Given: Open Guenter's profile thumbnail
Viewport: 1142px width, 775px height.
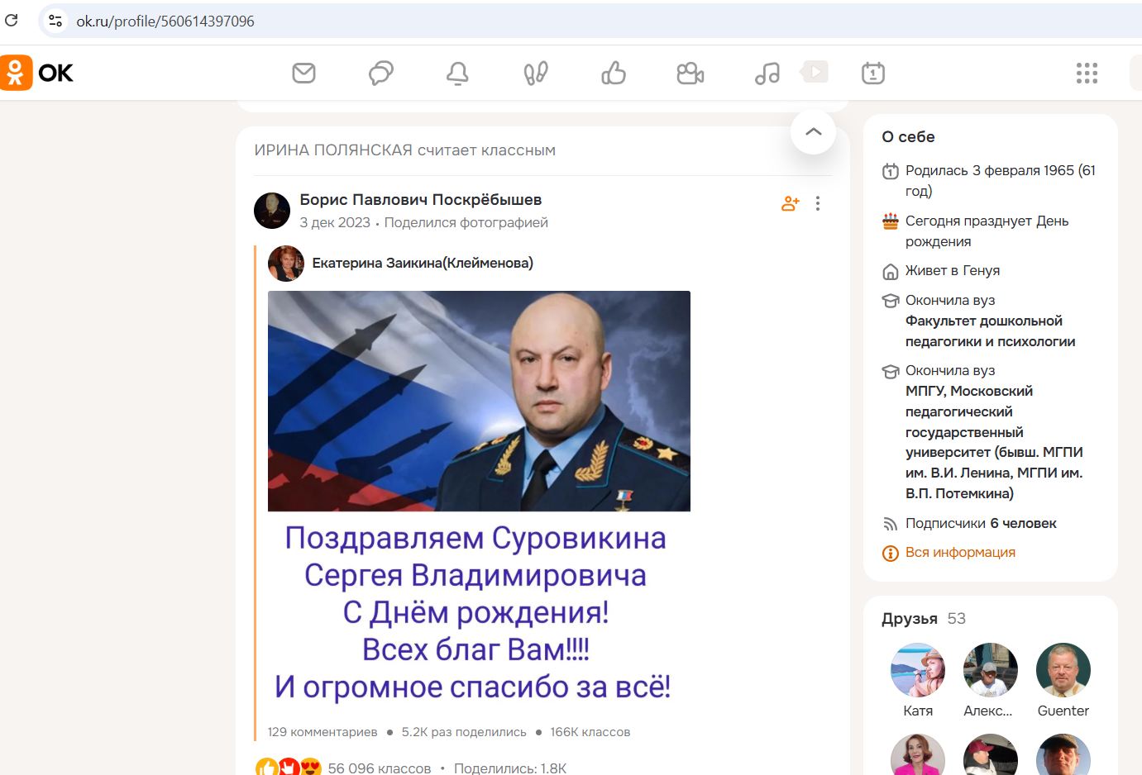Looking at the screenshot, I should [1063, 670].
